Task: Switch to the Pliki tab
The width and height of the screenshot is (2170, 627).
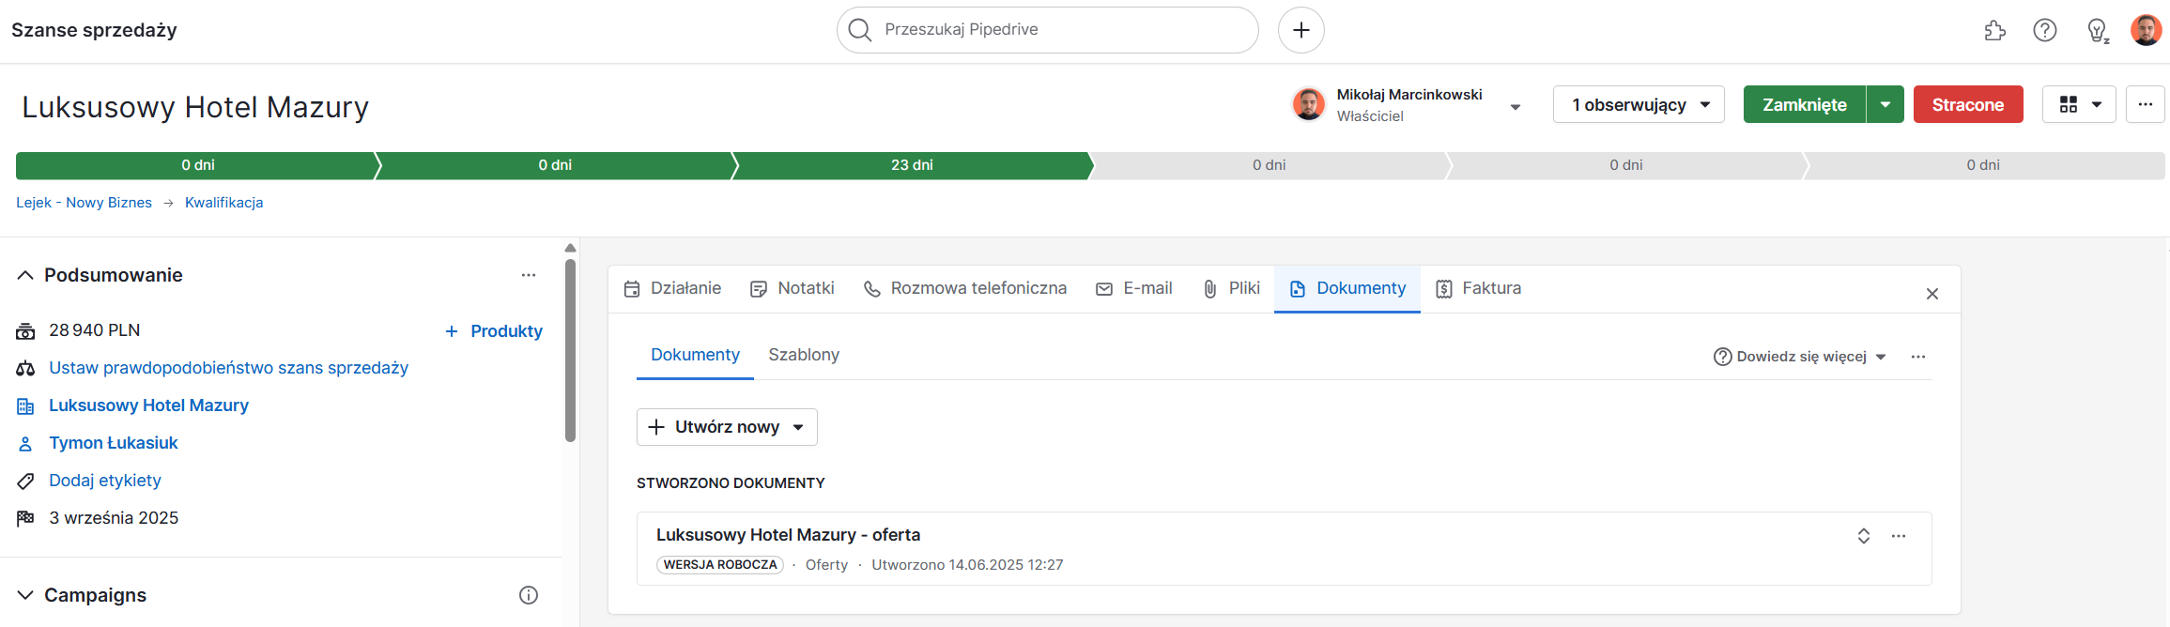Action: click(x=1232, y=289)
